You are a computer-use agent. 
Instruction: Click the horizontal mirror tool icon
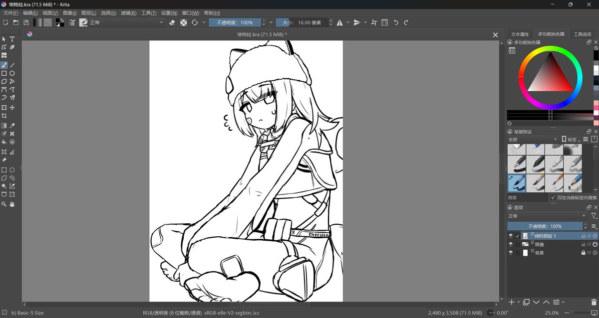tap(340, 22)
